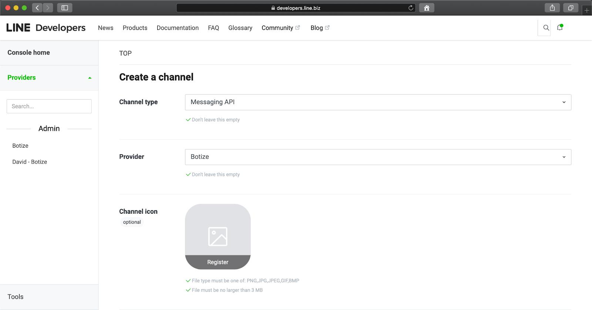Open the Products menu item
592x310 pixels.
pos(135,28)
